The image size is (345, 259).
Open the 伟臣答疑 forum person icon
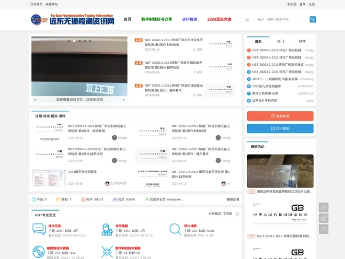click(x=107, y=229)
